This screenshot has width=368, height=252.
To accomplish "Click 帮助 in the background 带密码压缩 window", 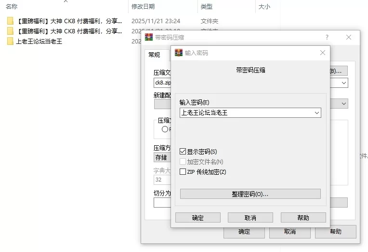I will [336, 232].
